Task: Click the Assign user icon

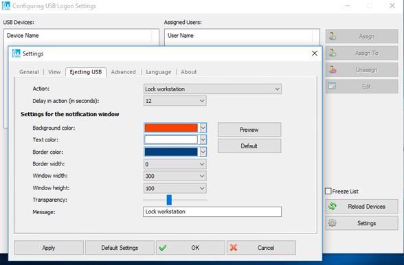Action: coord(333,36)
